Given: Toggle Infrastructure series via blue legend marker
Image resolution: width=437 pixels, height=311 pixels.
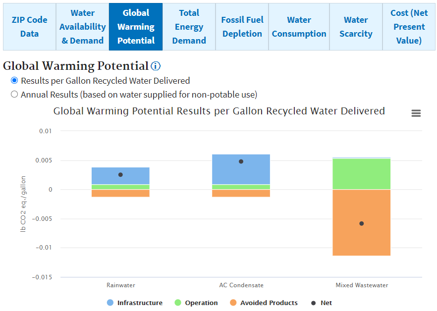Looking at the screenshot, I should coord(110,303).
